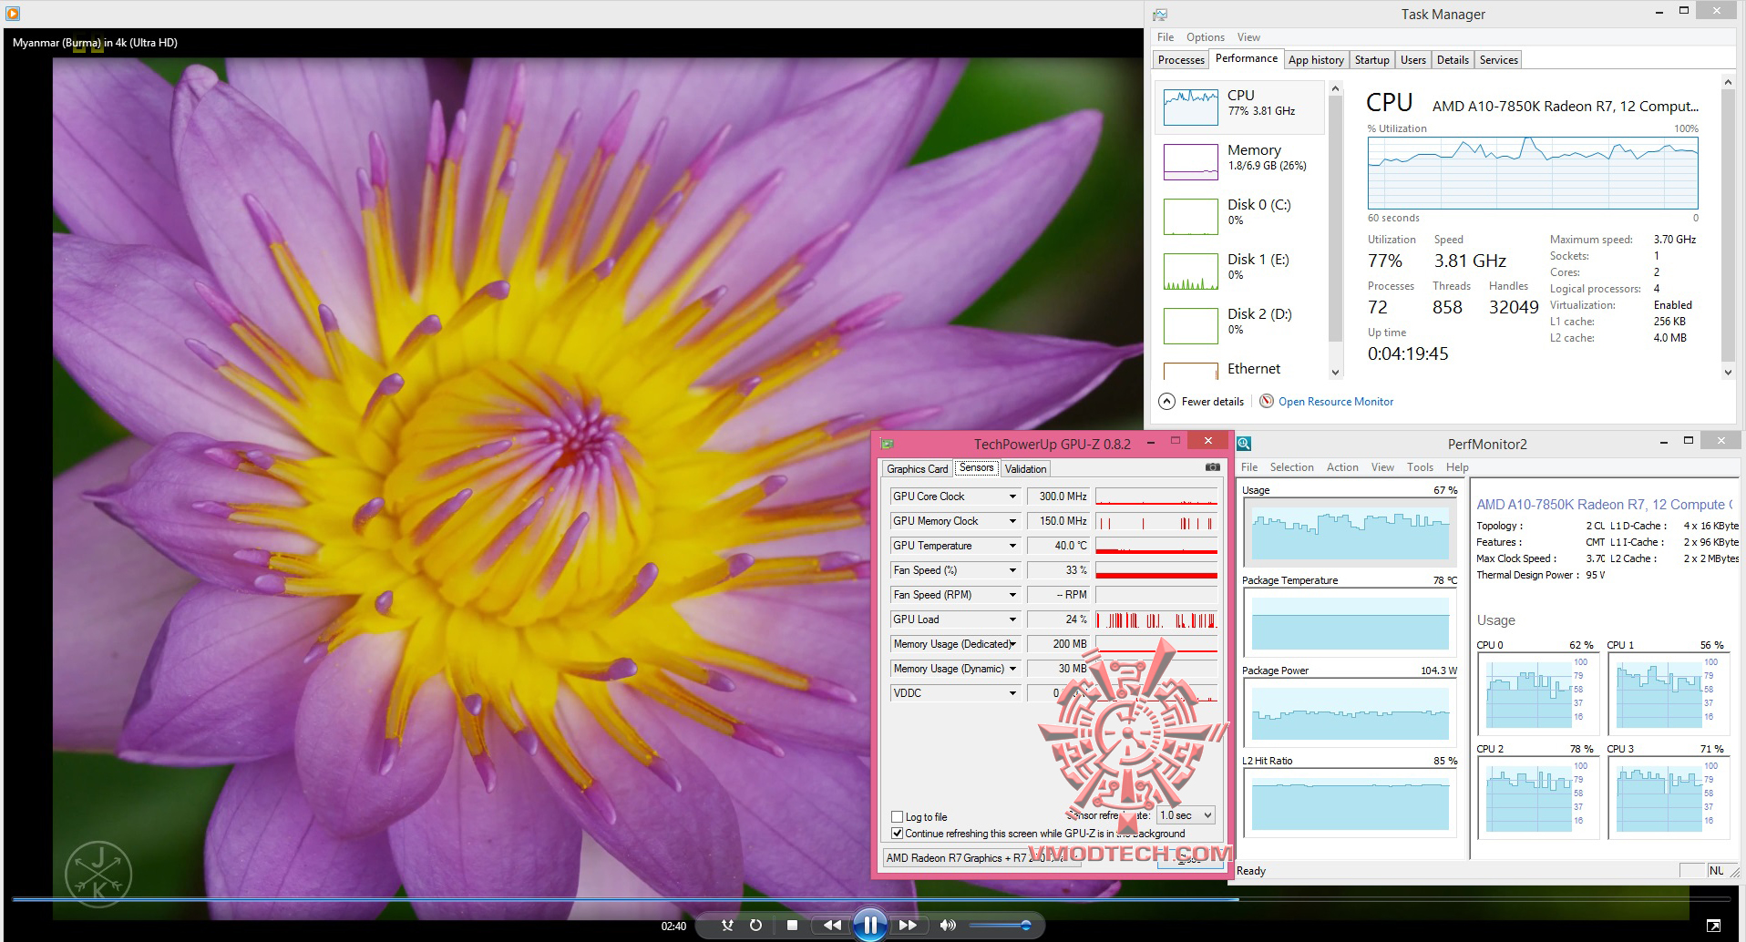Enable the Log to file checkbox
The width and height of the screenshot is (1746, 942).
click(x=898, y=817)
